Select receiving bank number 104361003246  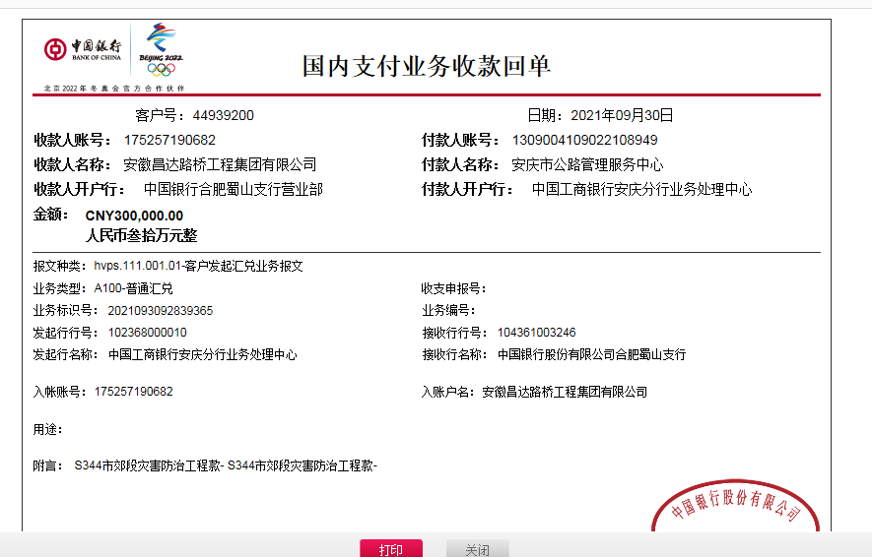(x=536, y=333)
